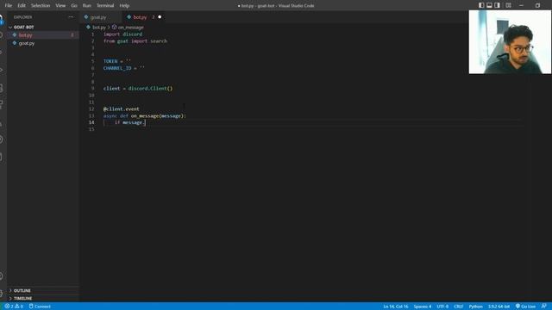Click the 'import discord' code line
This screenshot has width=552, height=310.
pos(122,34)
